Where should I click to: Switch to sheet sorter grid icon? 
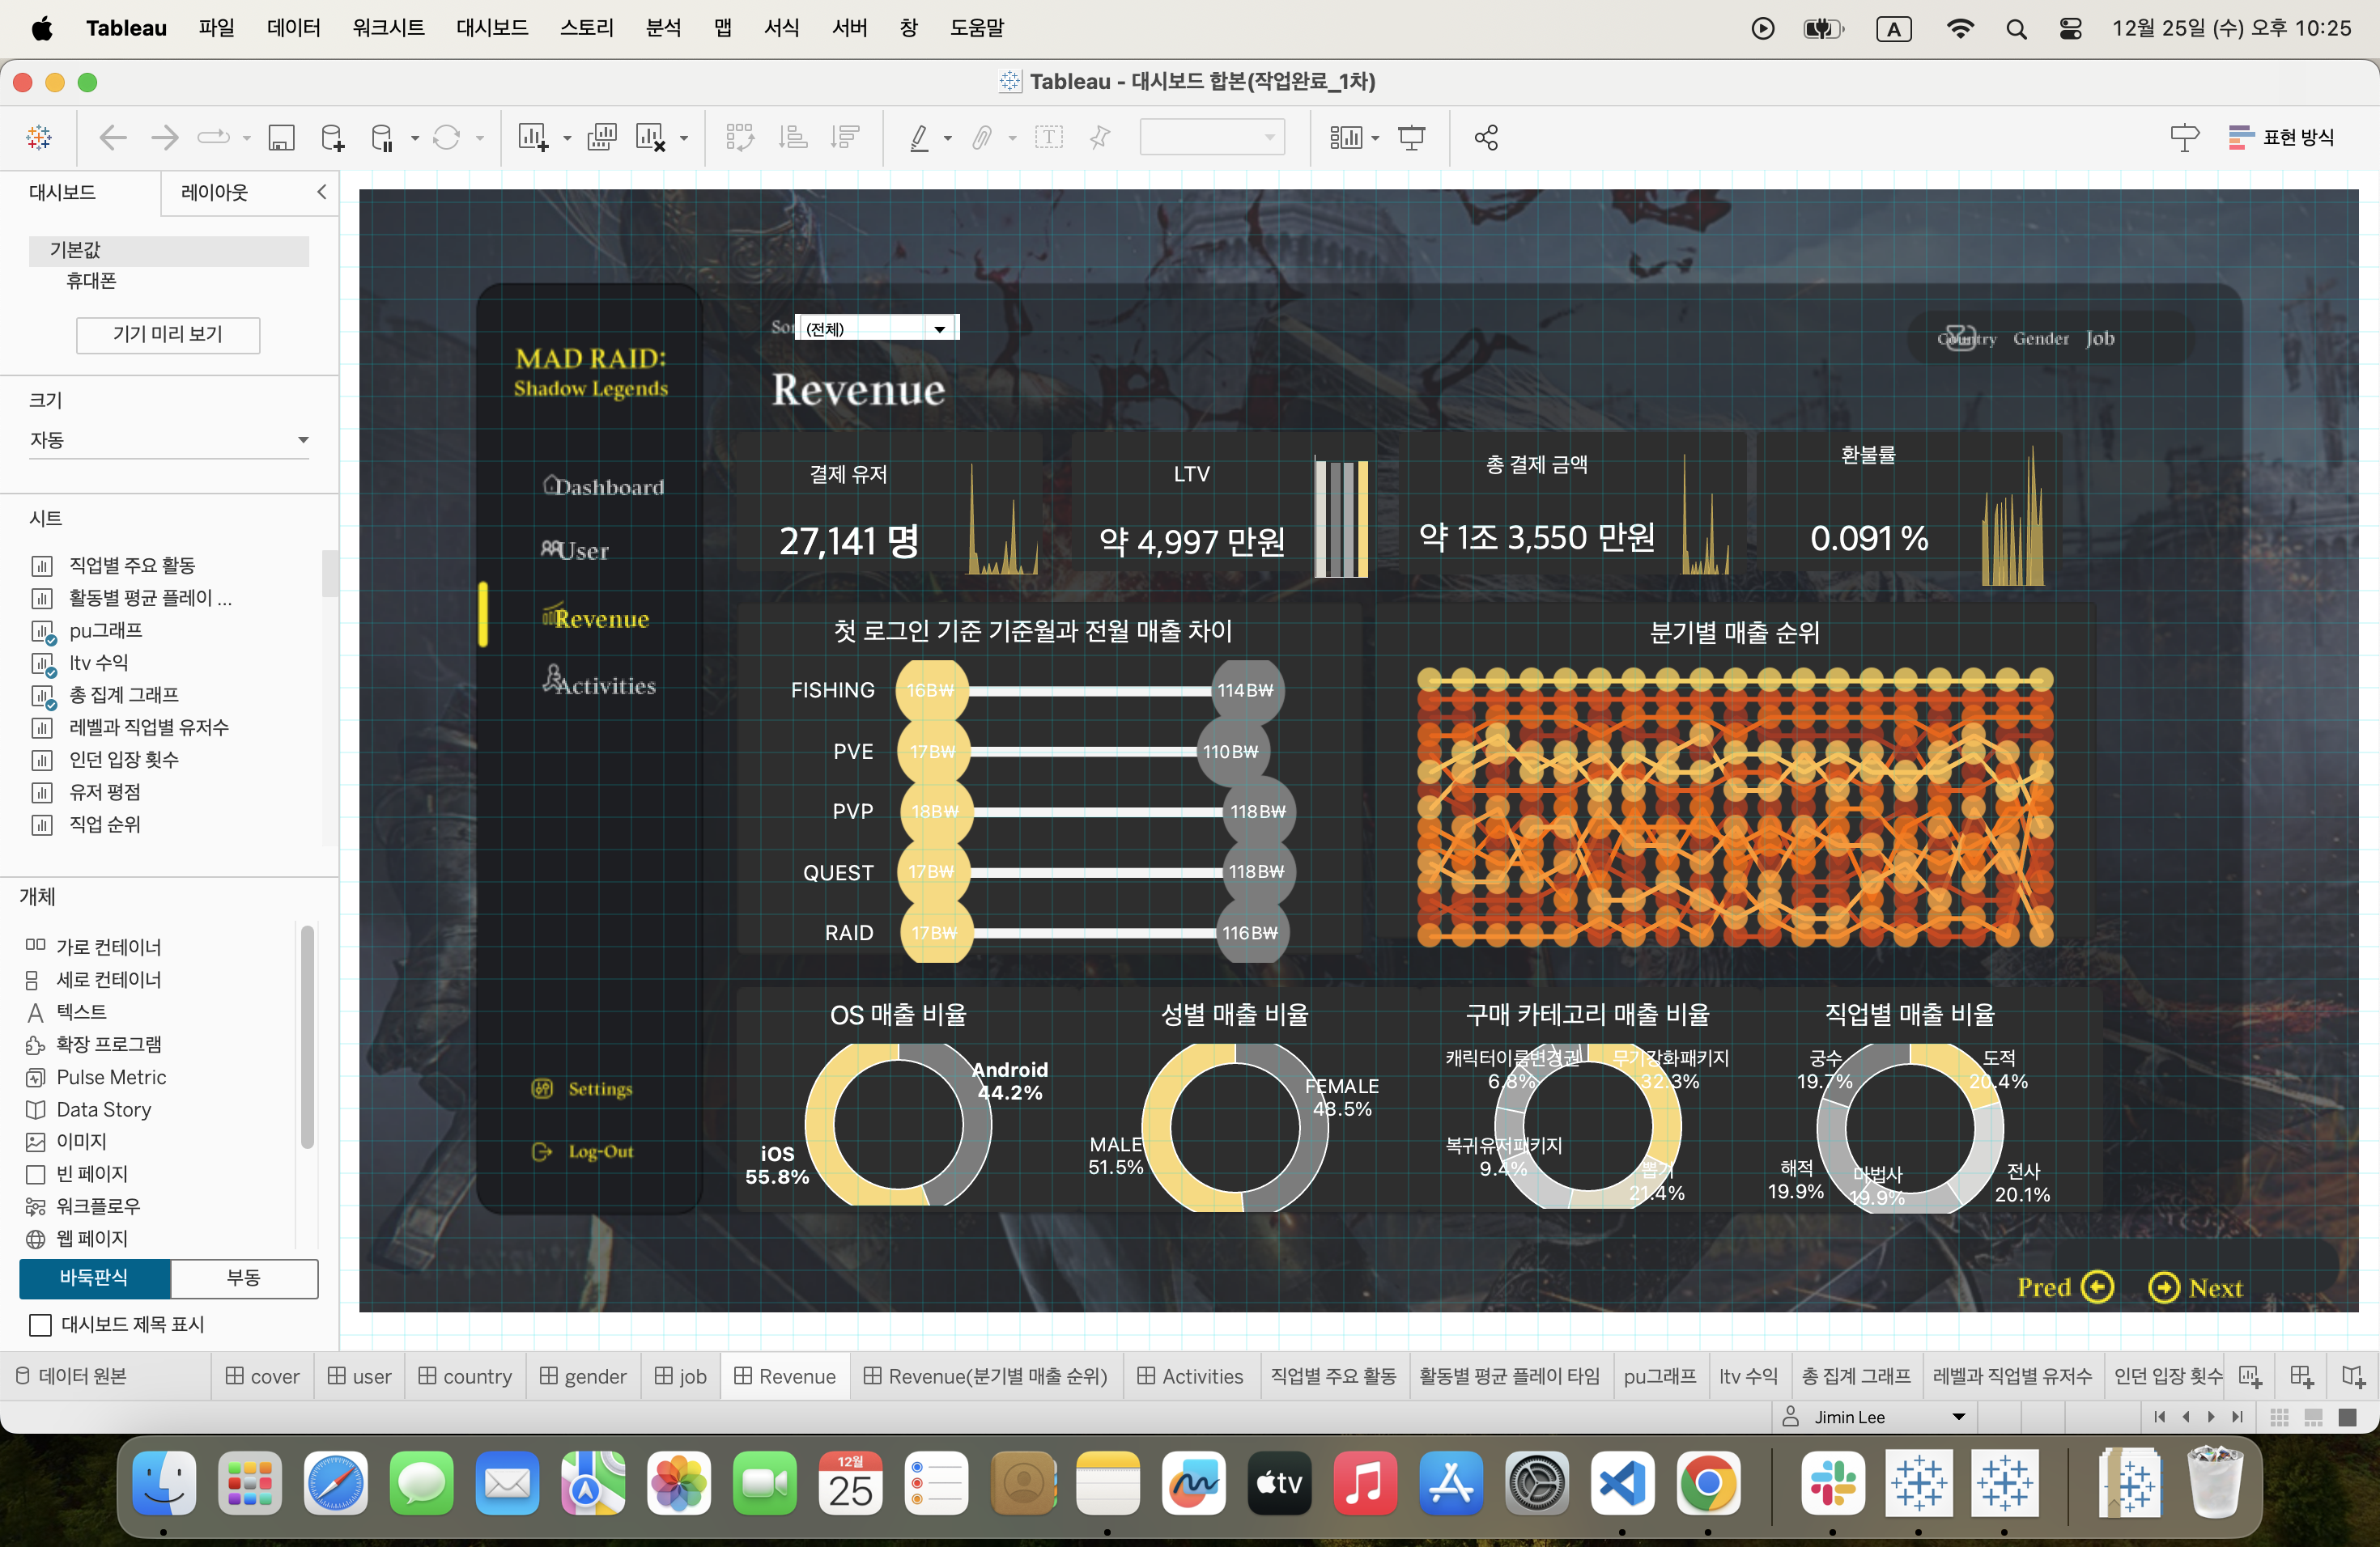(x=2280, y=1417)
